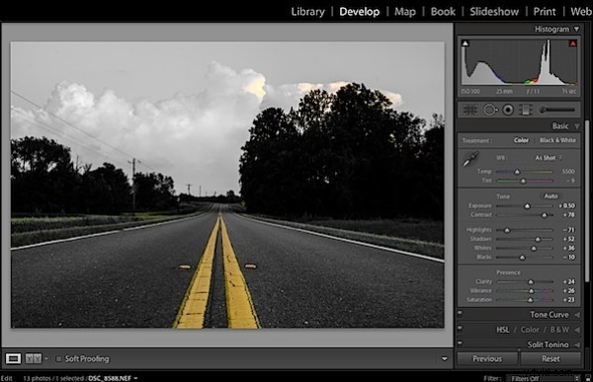
Task: Set Treatment to Color
Action: 521,140
